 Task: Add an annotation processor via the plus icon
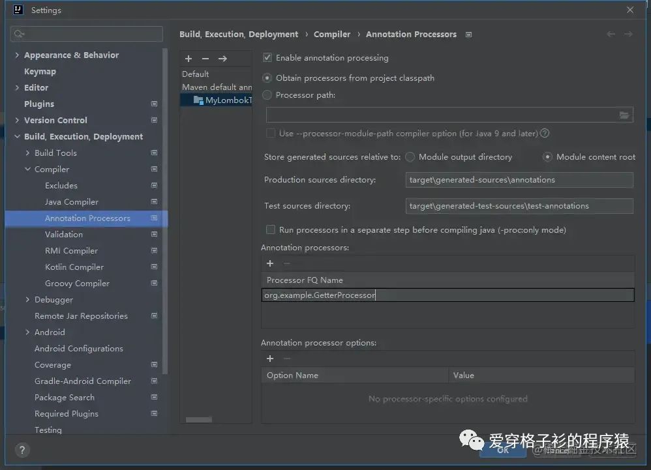(270, 263)
